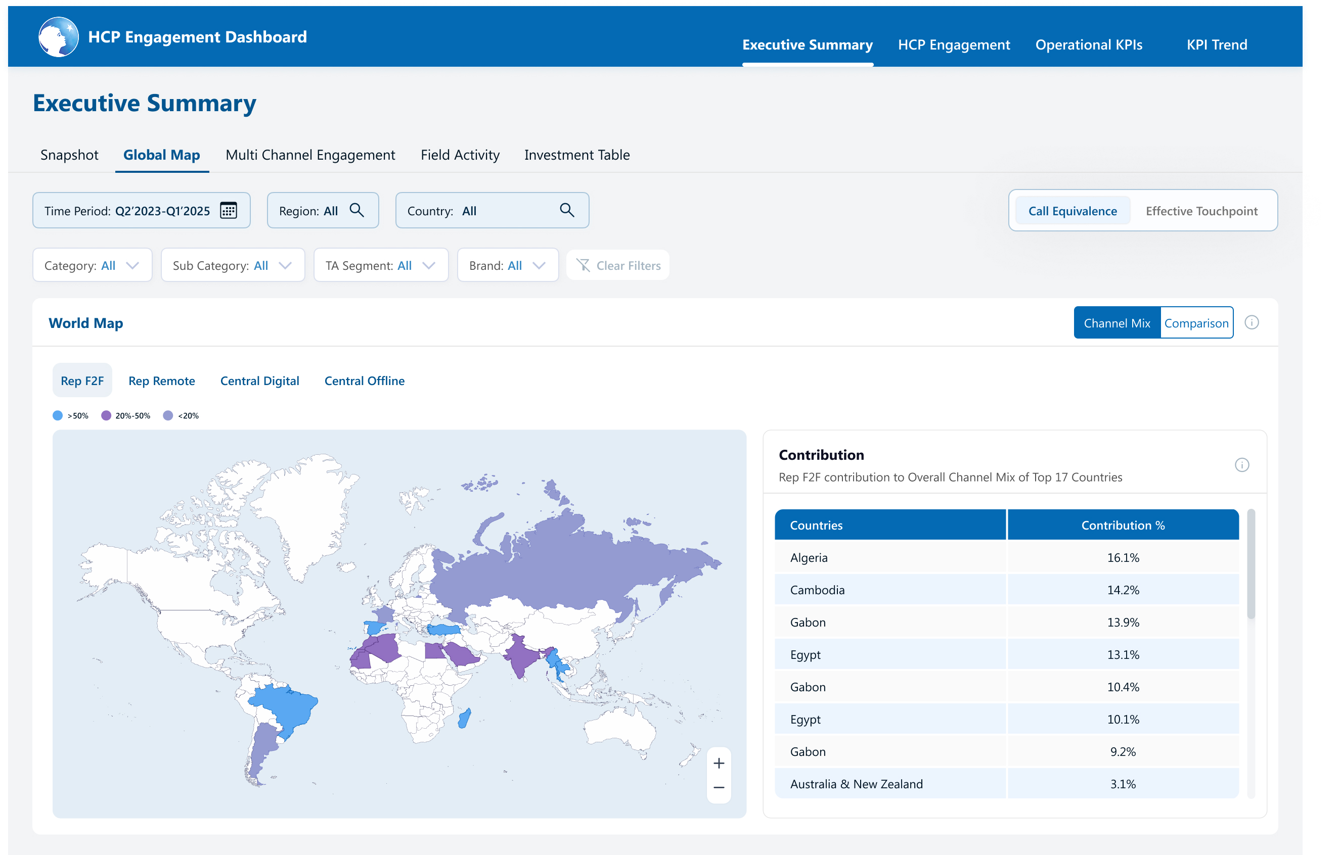Select the Channel Mix toggle
1339x855 pixels.
point(1117,323)
